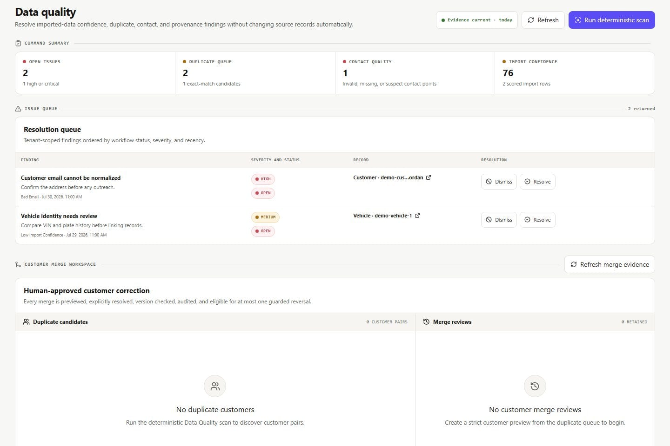Resolve the customer email normalization finding

[537, 182]
